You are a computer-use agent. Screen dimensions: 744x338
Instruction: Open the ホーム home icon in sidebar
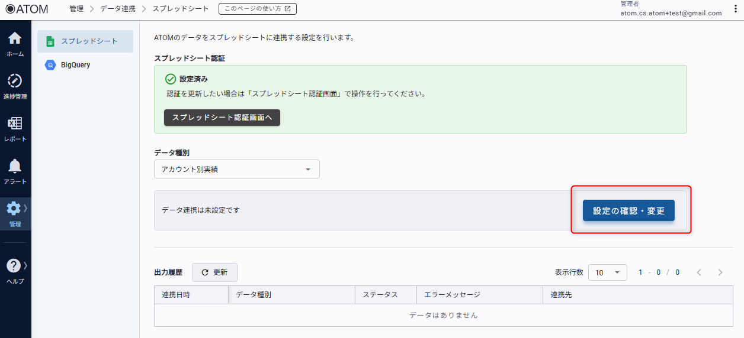point(15,39)
